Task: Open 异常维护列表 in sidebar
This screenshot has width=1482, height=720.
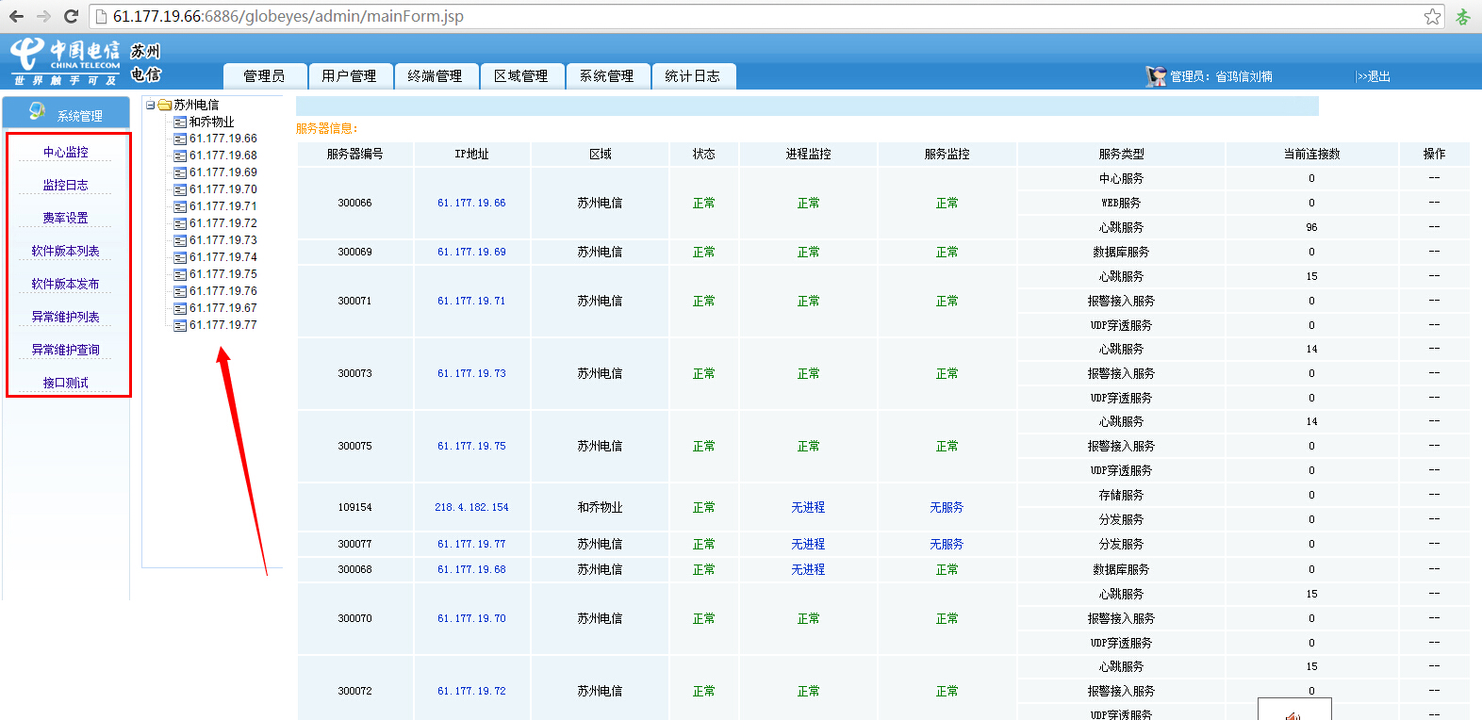Action: coord(65,317)
